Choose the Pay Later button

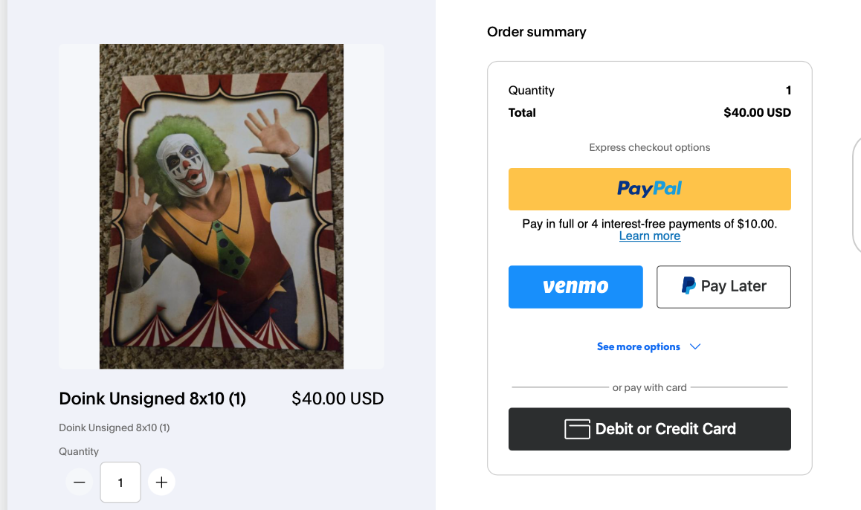[723, 286]
